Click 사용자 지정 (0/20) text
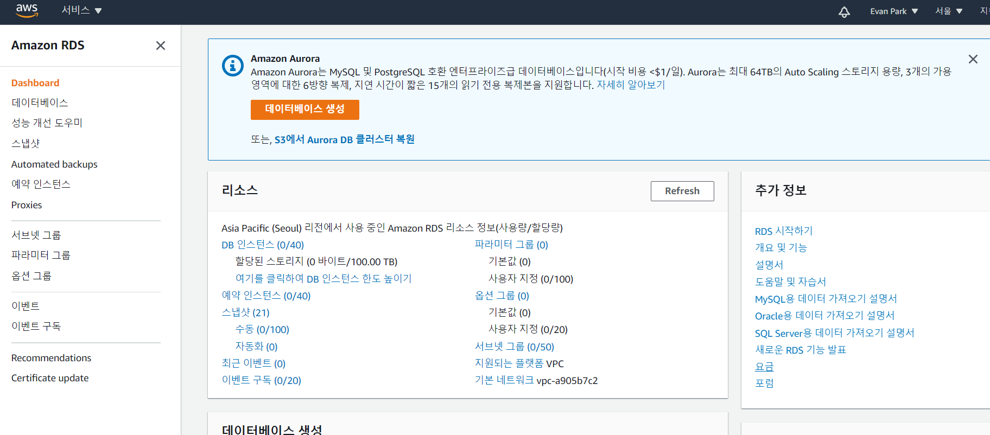This screenshot has height=435, width=990. 528,329
